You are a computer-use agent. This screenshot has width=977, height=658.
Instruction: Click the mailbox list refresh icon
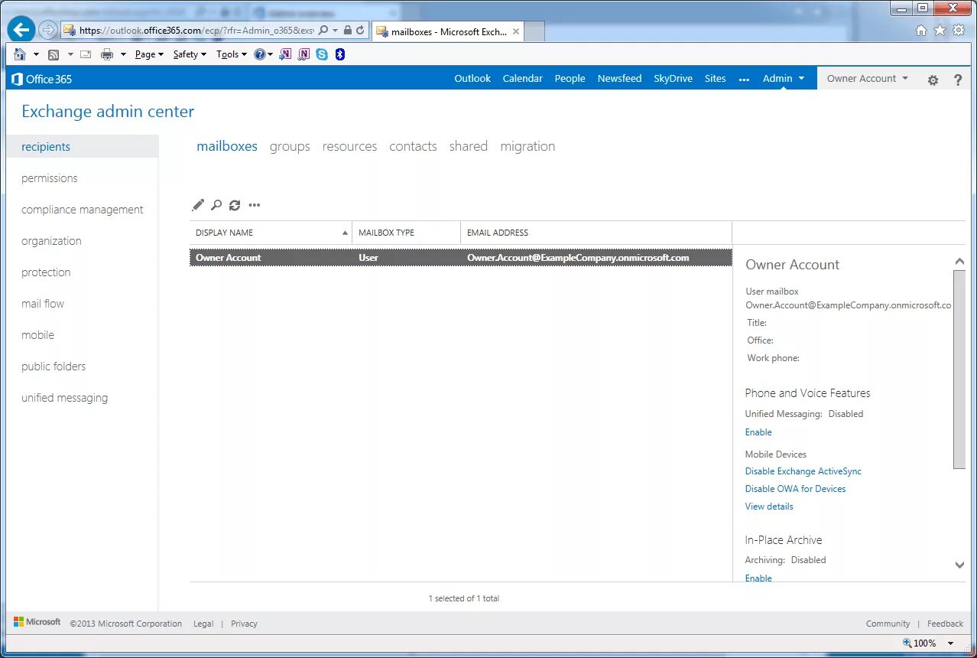coord(235,205)
